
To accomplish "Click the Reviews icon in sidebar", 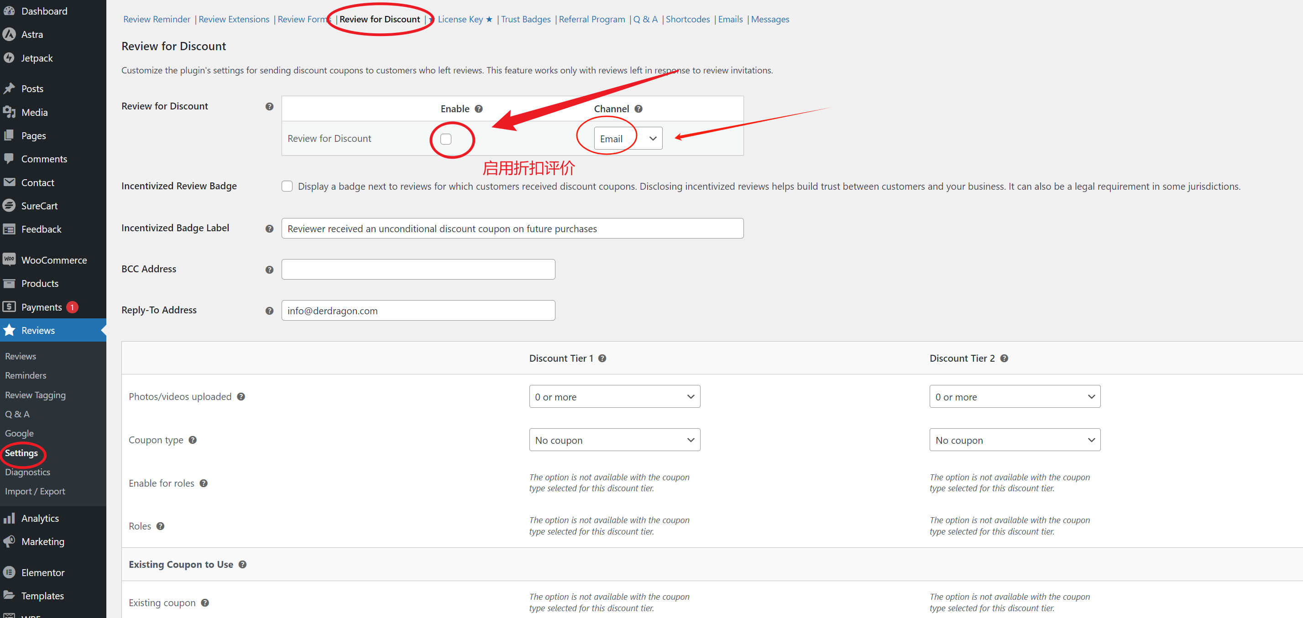I will coord(10,330).
